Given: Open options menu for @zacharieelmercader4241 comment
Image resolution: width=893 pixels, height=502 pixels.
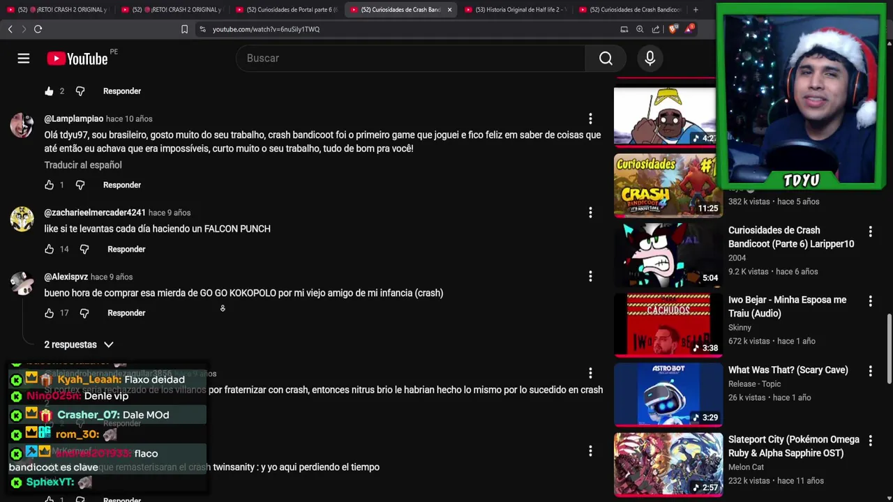Looking at the screenshot, I should coord(590,213).
